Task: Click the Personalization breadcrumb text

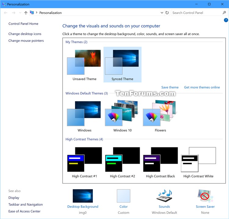Action: click(x=50, y=13)
